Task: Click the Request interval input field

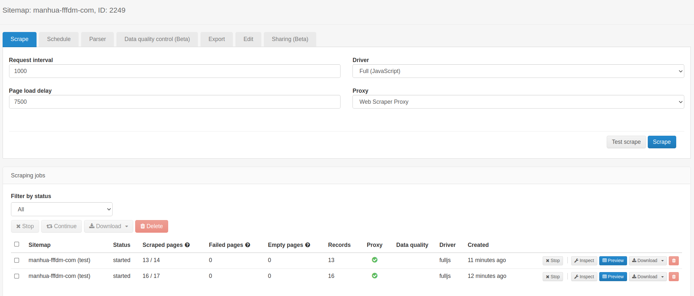Action: click(175, 71)
